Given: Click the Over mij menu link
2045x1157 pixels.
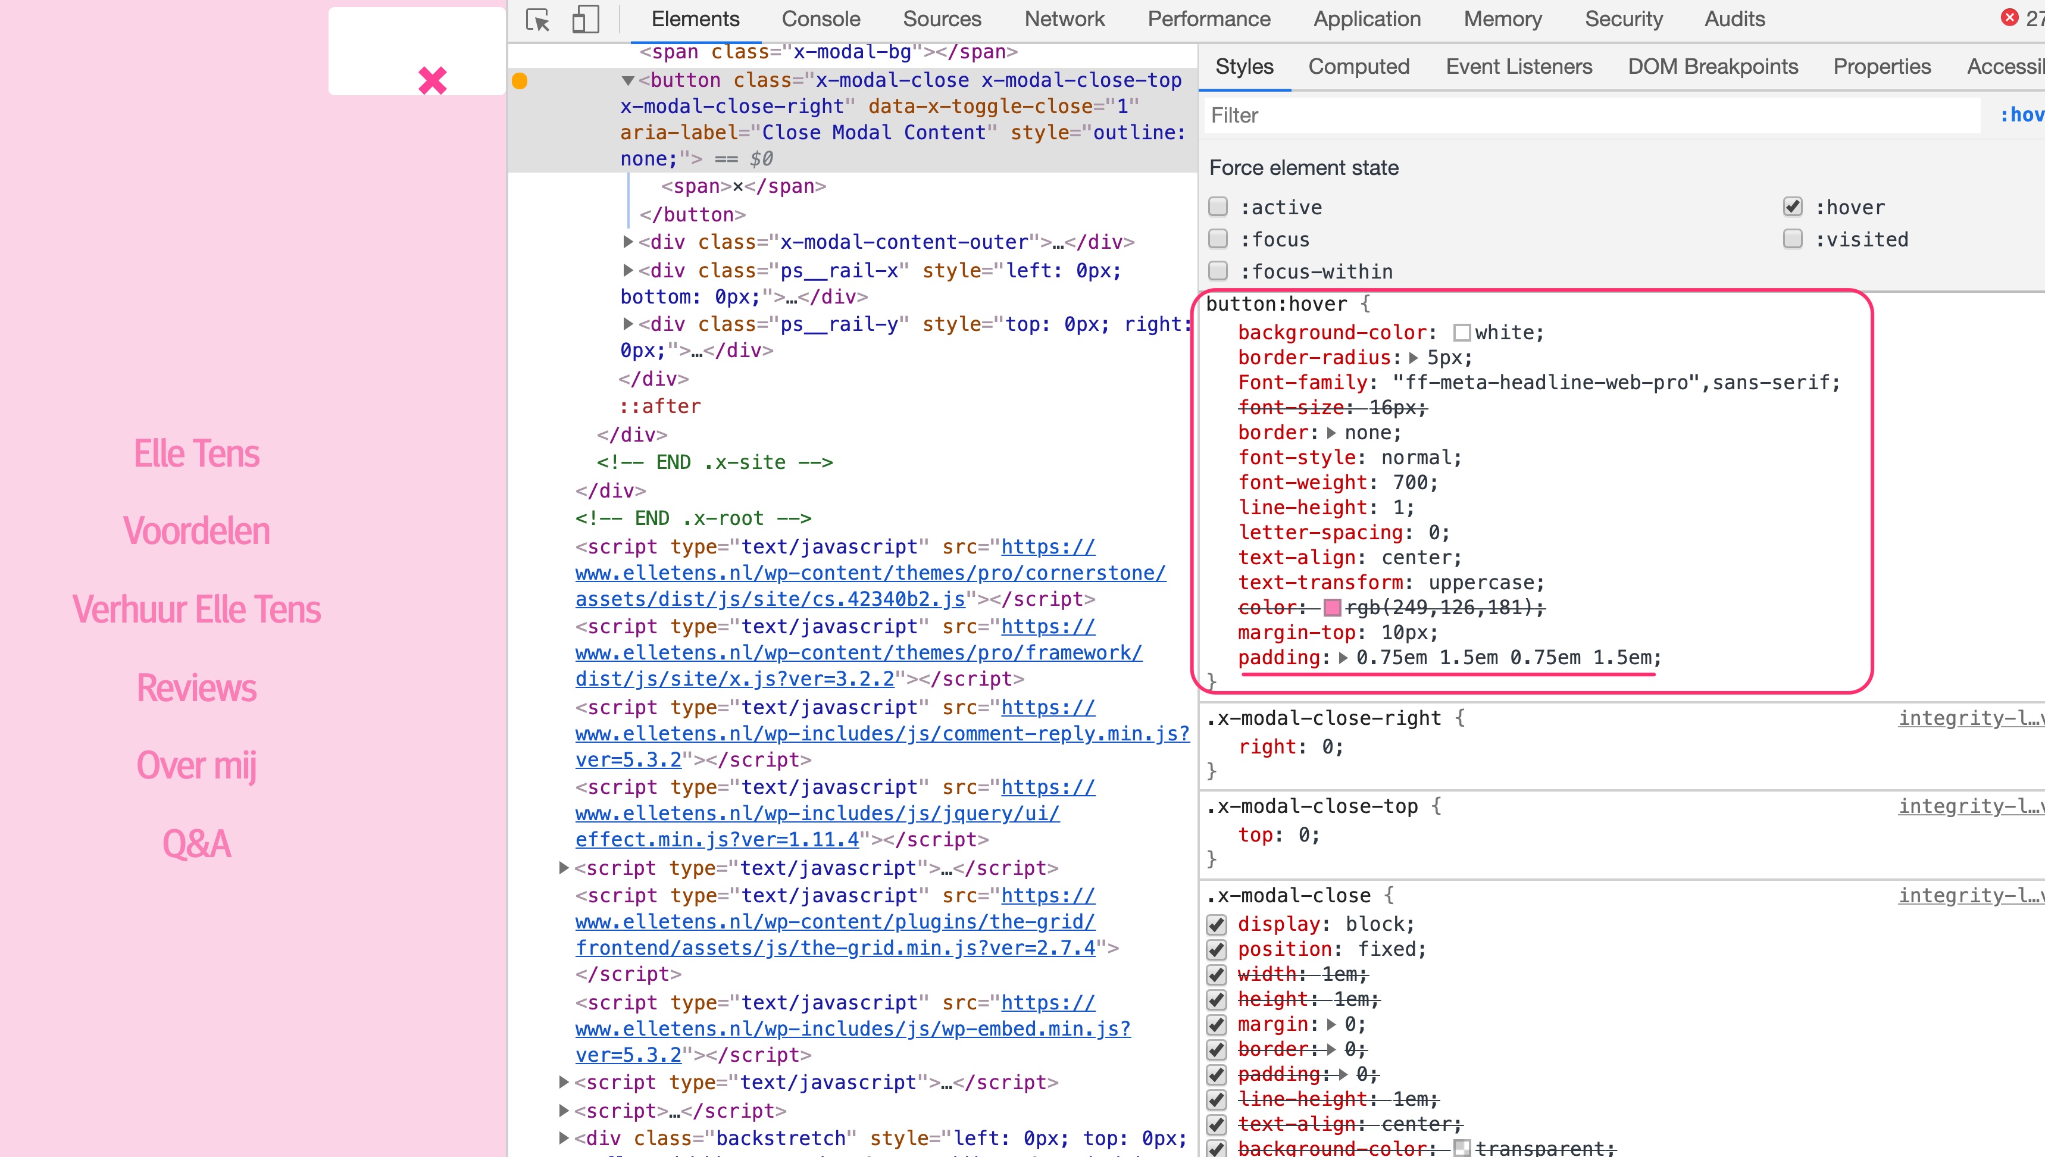Looking at the screenshot, I should pyautogui.click(x=196, y=766).
